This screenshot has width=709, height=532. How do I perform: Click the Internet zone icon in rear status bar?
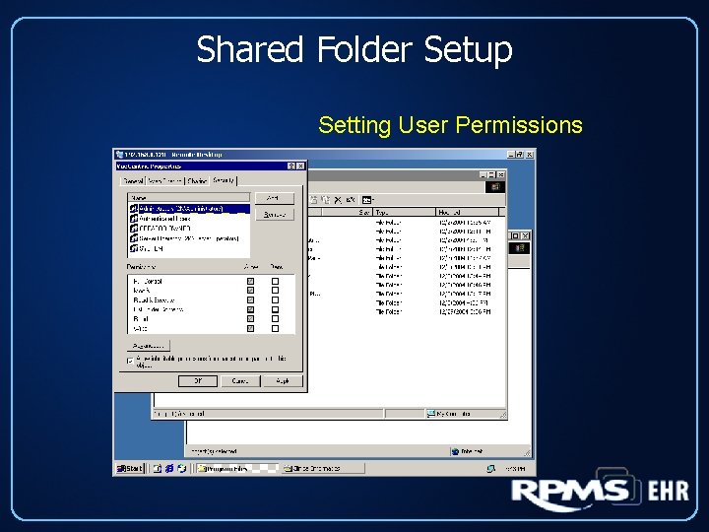point(455,451)
